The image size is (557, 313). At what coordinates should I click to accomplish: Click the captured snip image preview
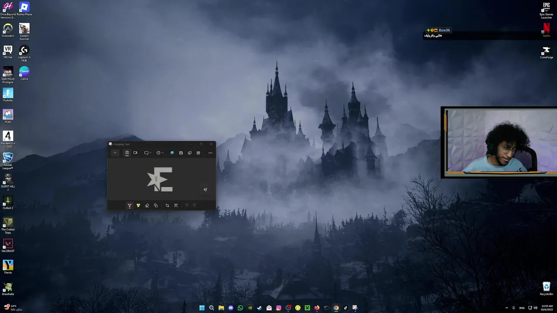[160, 179]
